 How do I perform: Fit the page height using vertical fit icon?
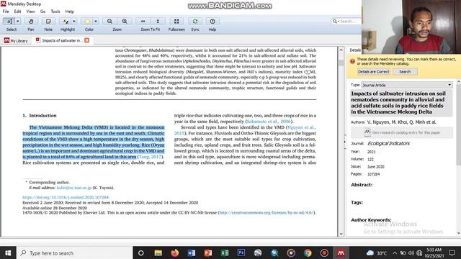pyautogui.click(x=158, y=22)
